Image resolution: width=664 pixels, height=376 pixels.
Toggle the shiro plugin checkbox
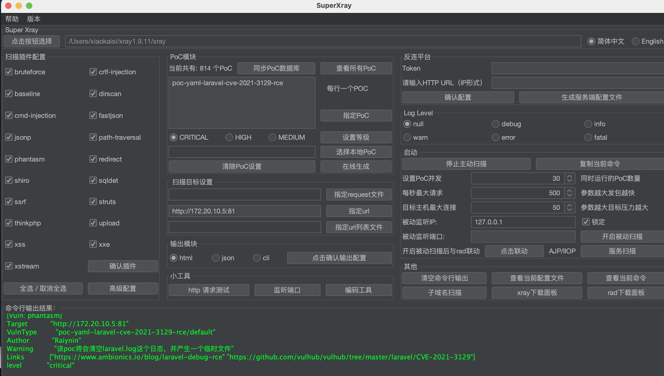tap(9, 180)
